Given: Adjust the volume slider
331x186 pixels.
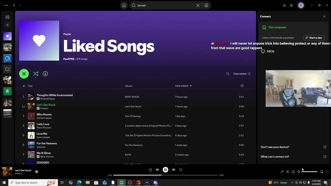Looking at the screenshot, I should pyautogui.click(x=309, y=172).
